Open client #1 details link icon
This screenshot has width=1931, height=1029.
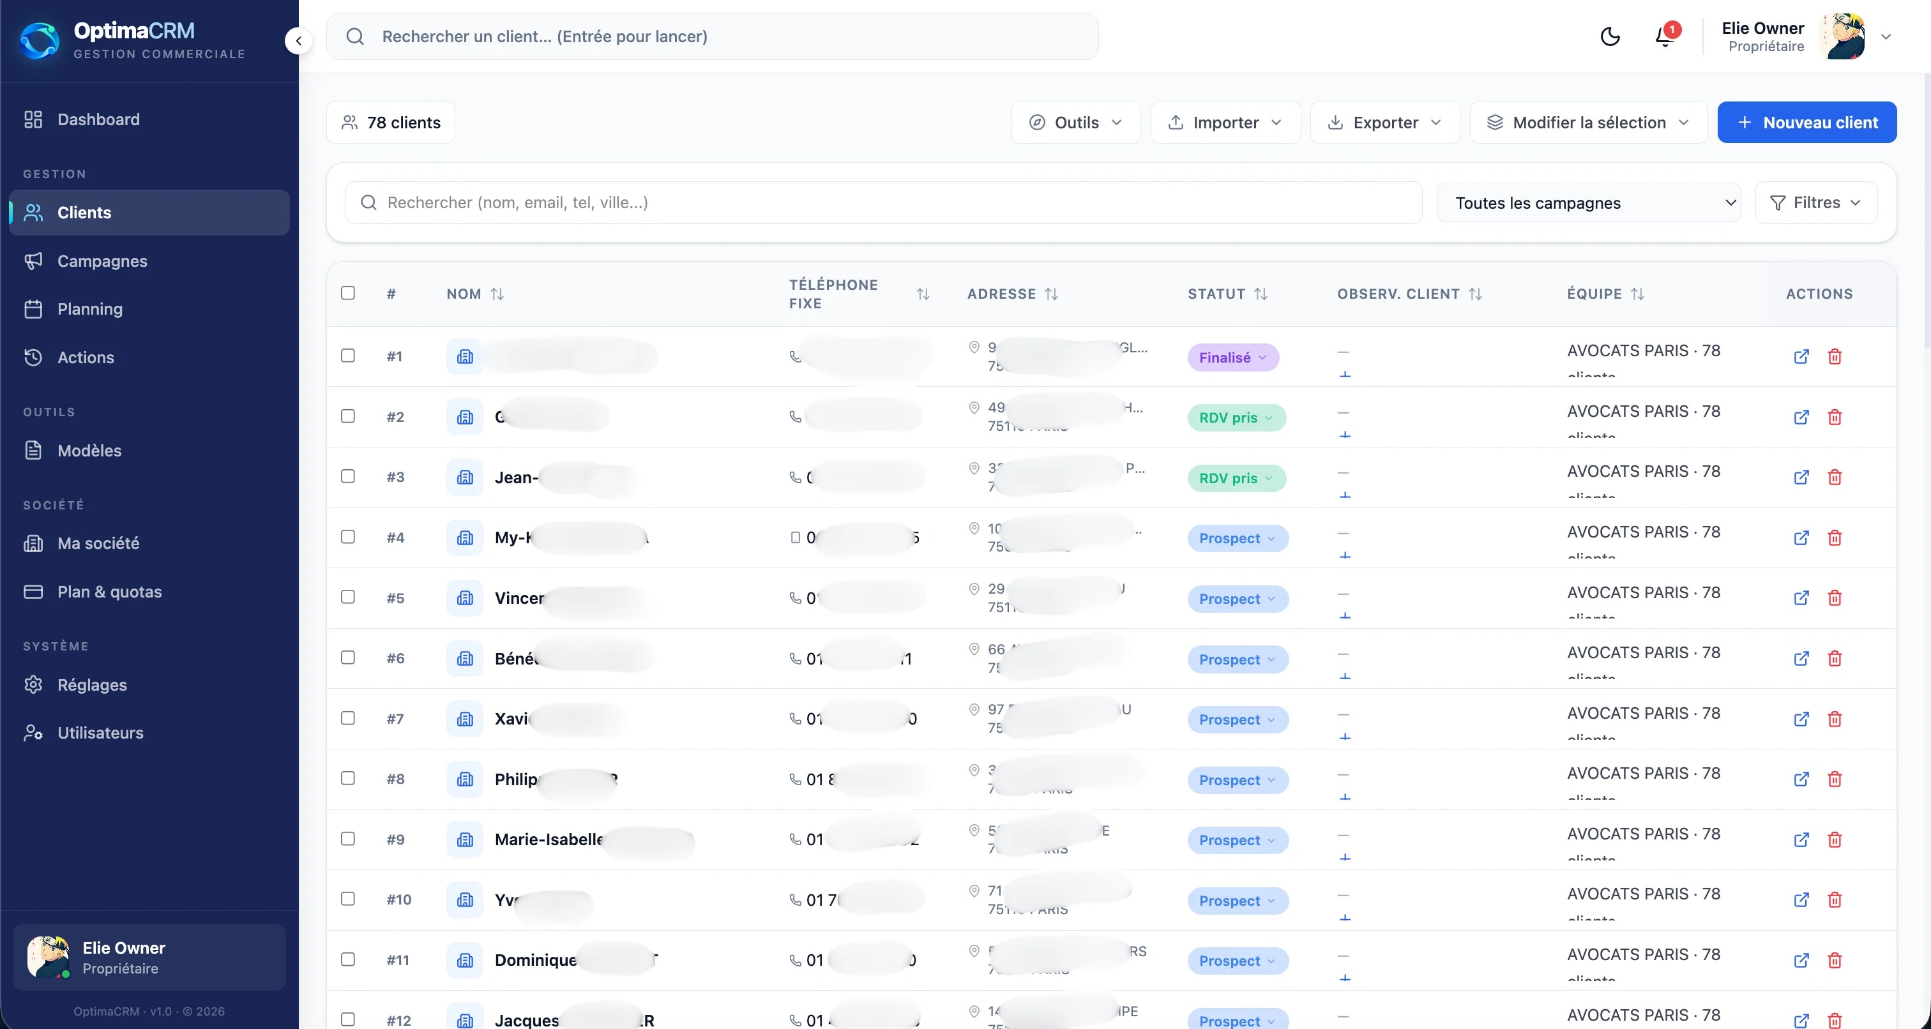(x=1801, y=357)
